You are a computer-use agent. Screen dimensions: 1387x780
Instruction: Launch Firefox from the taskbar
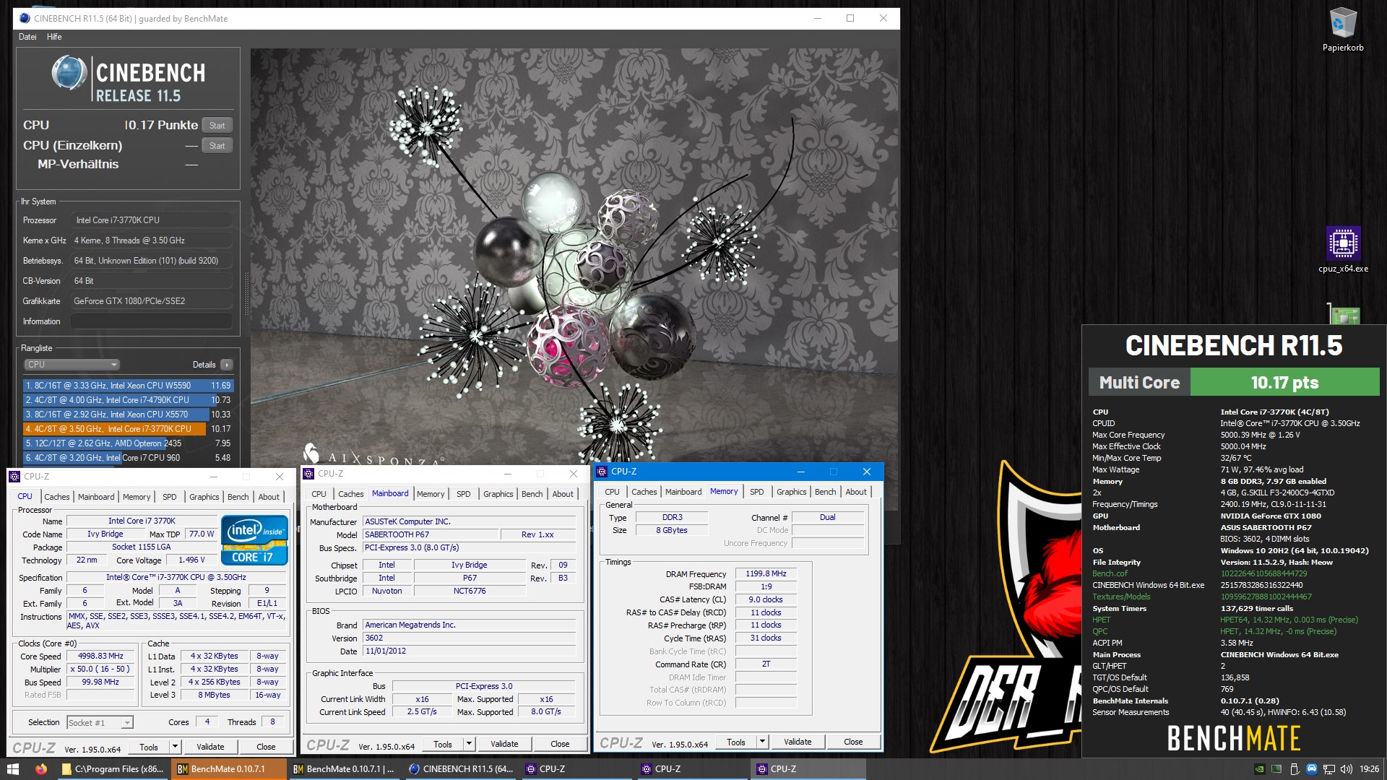click(x=41, y=769)
